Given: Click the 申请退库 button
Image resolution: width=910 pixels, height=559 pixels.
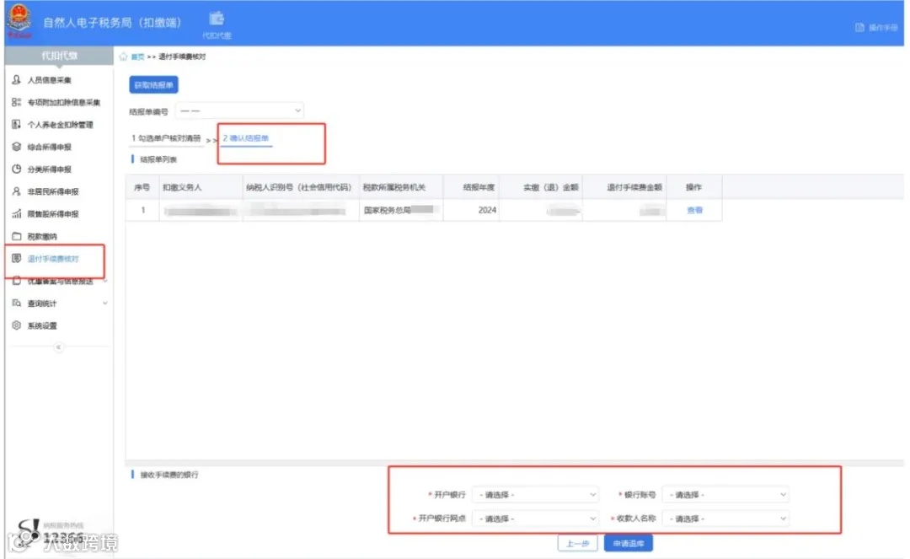Looking at the screenshot, I should pos(629,543).
